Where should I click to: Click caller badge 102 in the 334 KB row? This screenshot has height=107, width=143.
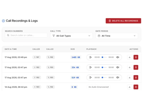pos(37,67)
